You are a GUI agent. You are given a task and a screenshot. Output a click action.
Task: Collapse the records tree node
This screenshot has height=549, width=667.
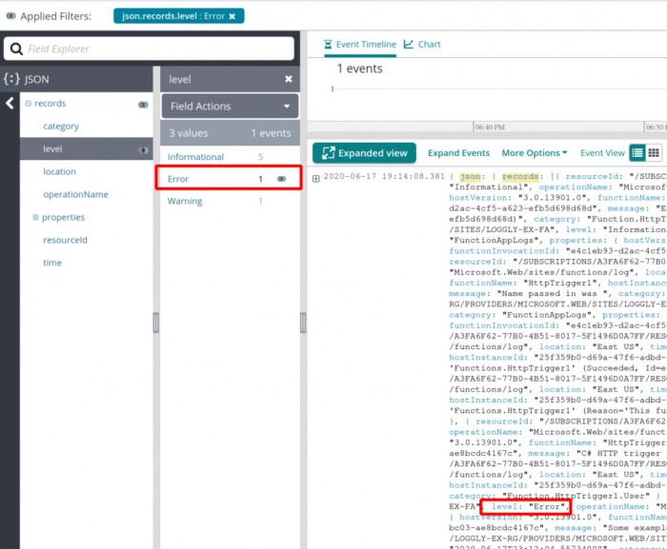point(28,103)
